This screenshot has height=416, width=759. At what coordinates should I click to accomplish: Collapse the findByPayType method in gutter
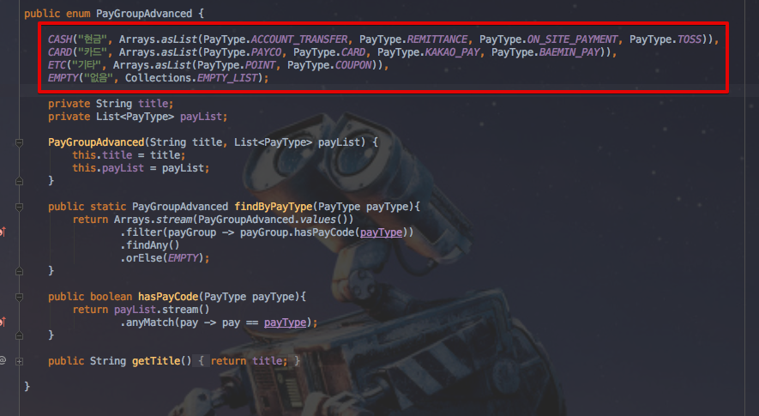(20, 207)
